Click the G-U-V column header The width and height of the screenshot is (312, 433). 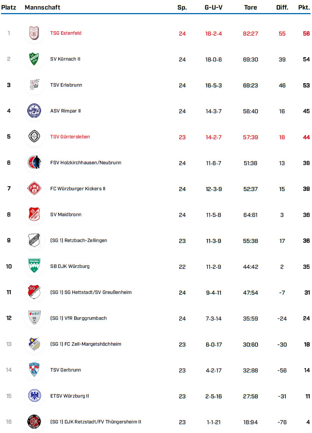click(214, 7)
